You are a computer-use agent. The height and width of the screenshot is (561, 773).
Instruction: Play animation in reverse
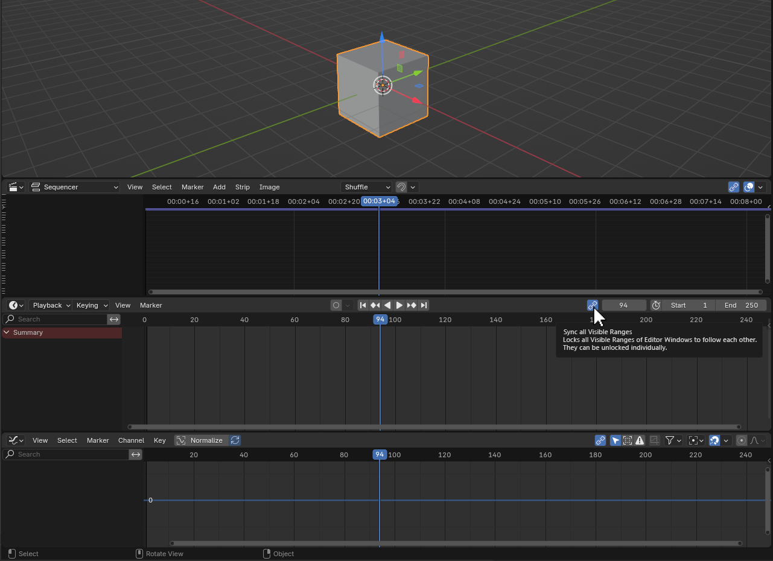(x=387, y=305)
